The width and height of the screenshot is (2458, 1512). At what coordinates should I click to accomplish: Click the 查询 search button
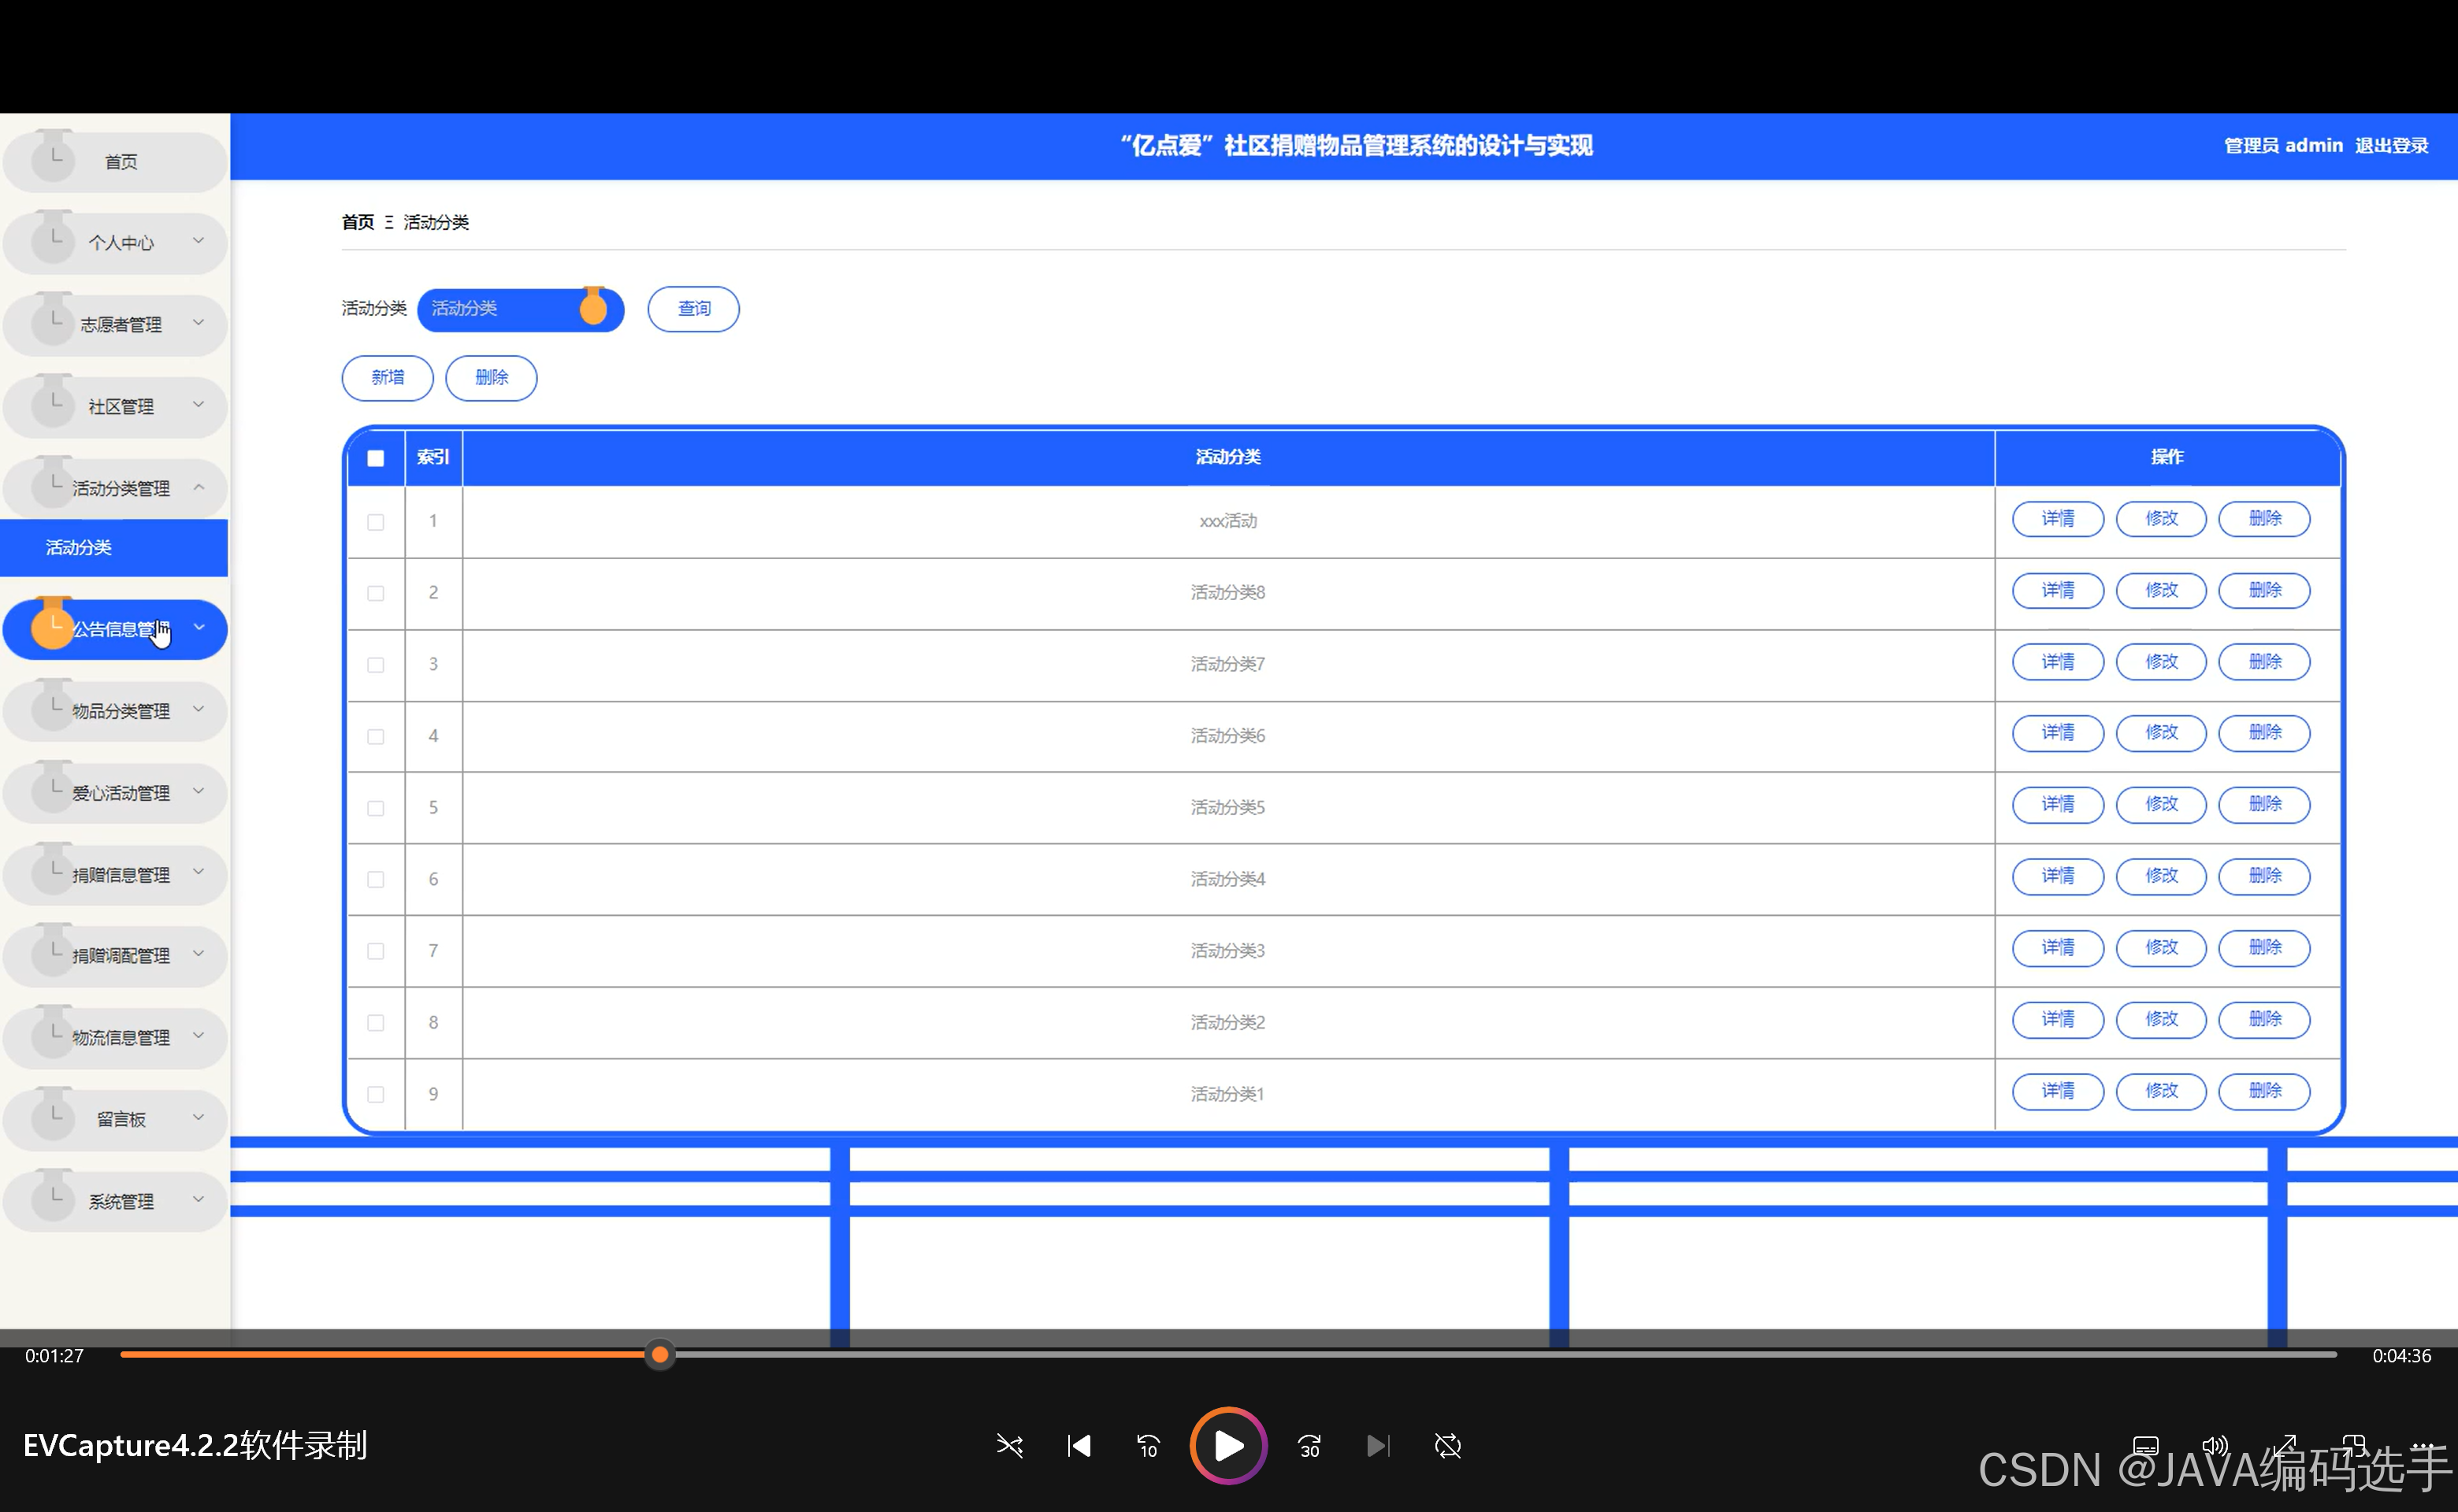click(693, 309)
